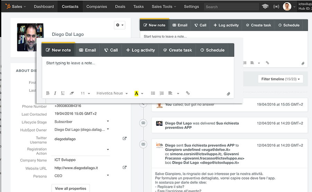312x192 pixels.
Task: Click Email tab in background editor
Action: pos(180,25)
